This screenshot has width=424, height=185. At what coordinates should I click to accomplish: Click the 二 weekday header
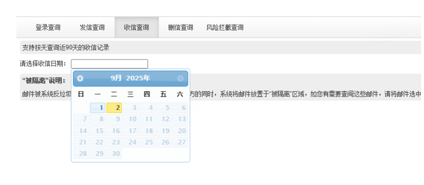tap(114, 94)
